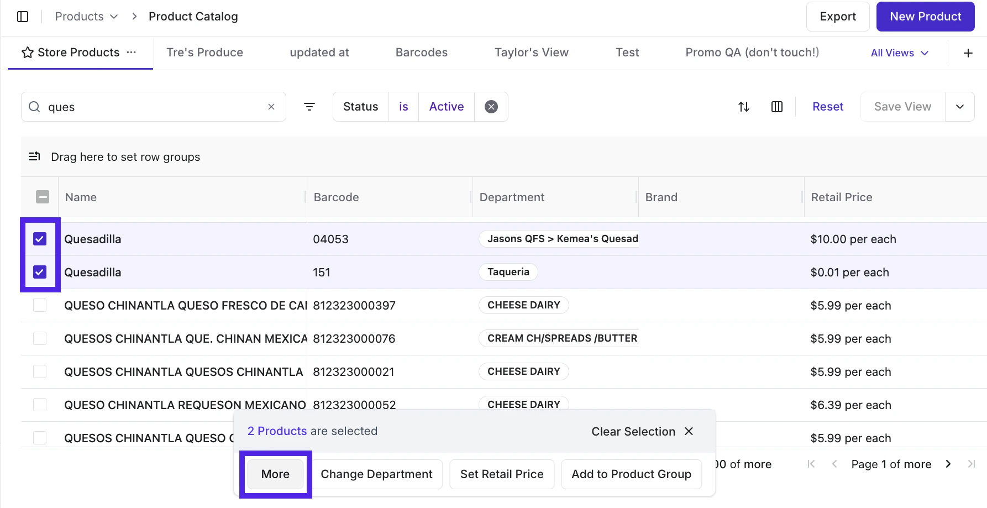Add a new view with plus icon
The height and width of the screenshot is (508, 987).
(x=968, y=53)
